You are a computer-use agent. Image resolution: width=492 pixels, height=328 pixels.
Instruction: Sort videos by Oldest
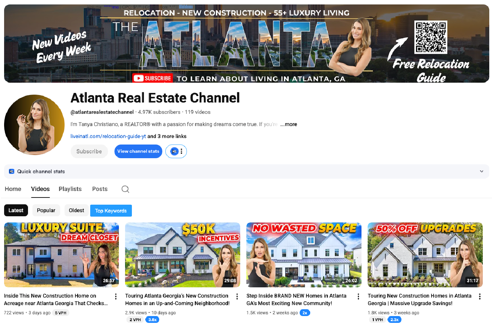coord(77,210)
